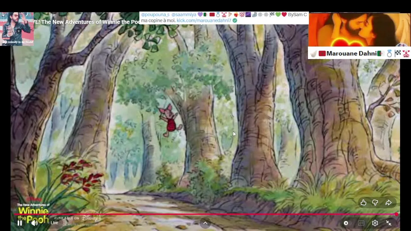Click the Marouane Dahni name banner
Image resolution: width=411 pixels, height=231 pixels.
tap(359, 53)
